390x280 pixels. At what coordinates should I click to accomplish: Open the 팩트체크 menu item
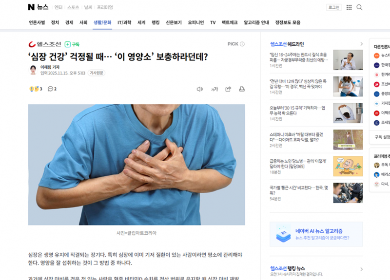click(229, 22)
